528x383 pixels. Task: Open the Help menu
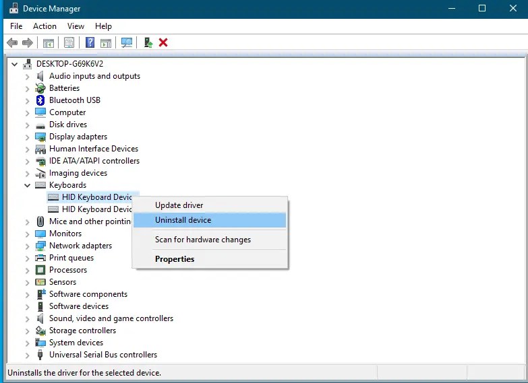[x=103, y=26]
